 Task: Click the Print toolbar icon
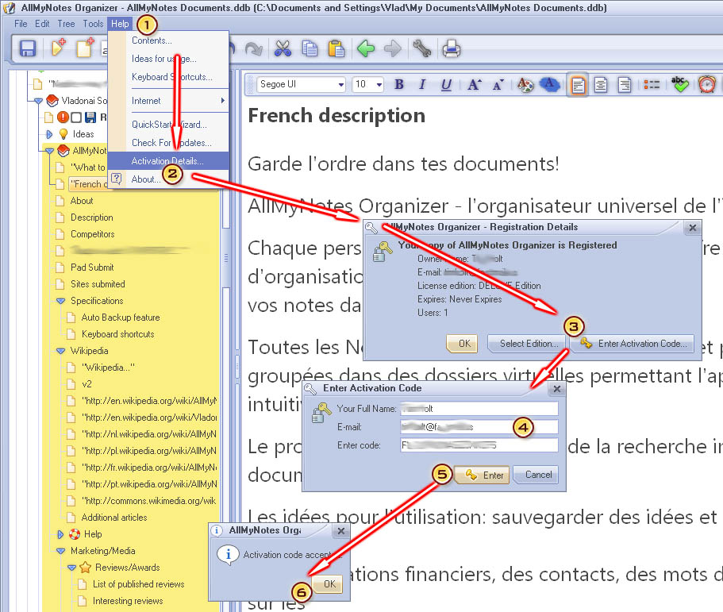(451, 48)
